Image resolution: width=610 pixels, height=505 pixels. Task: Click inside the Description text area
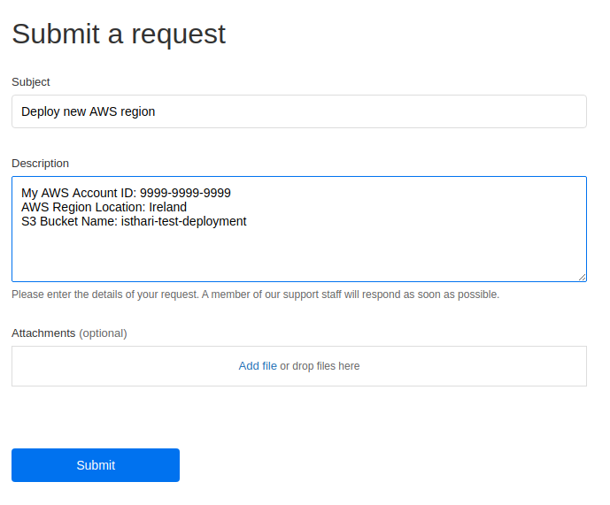click(298, 229)
